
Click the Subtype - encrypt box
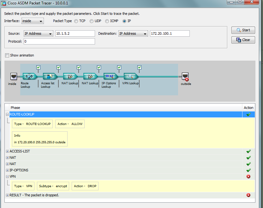(x=53, y=186)
